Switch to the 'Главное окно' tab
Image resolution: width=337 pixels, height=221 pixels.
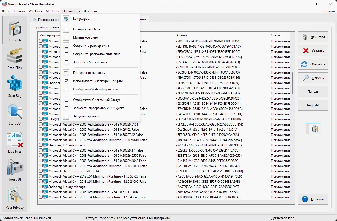[x=46, y=20]
